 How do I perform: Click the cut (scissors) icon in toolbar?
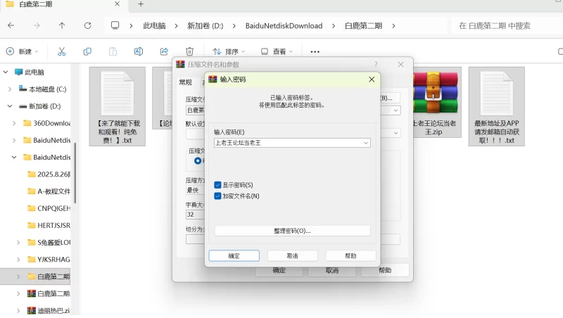(x=61, y=51)
